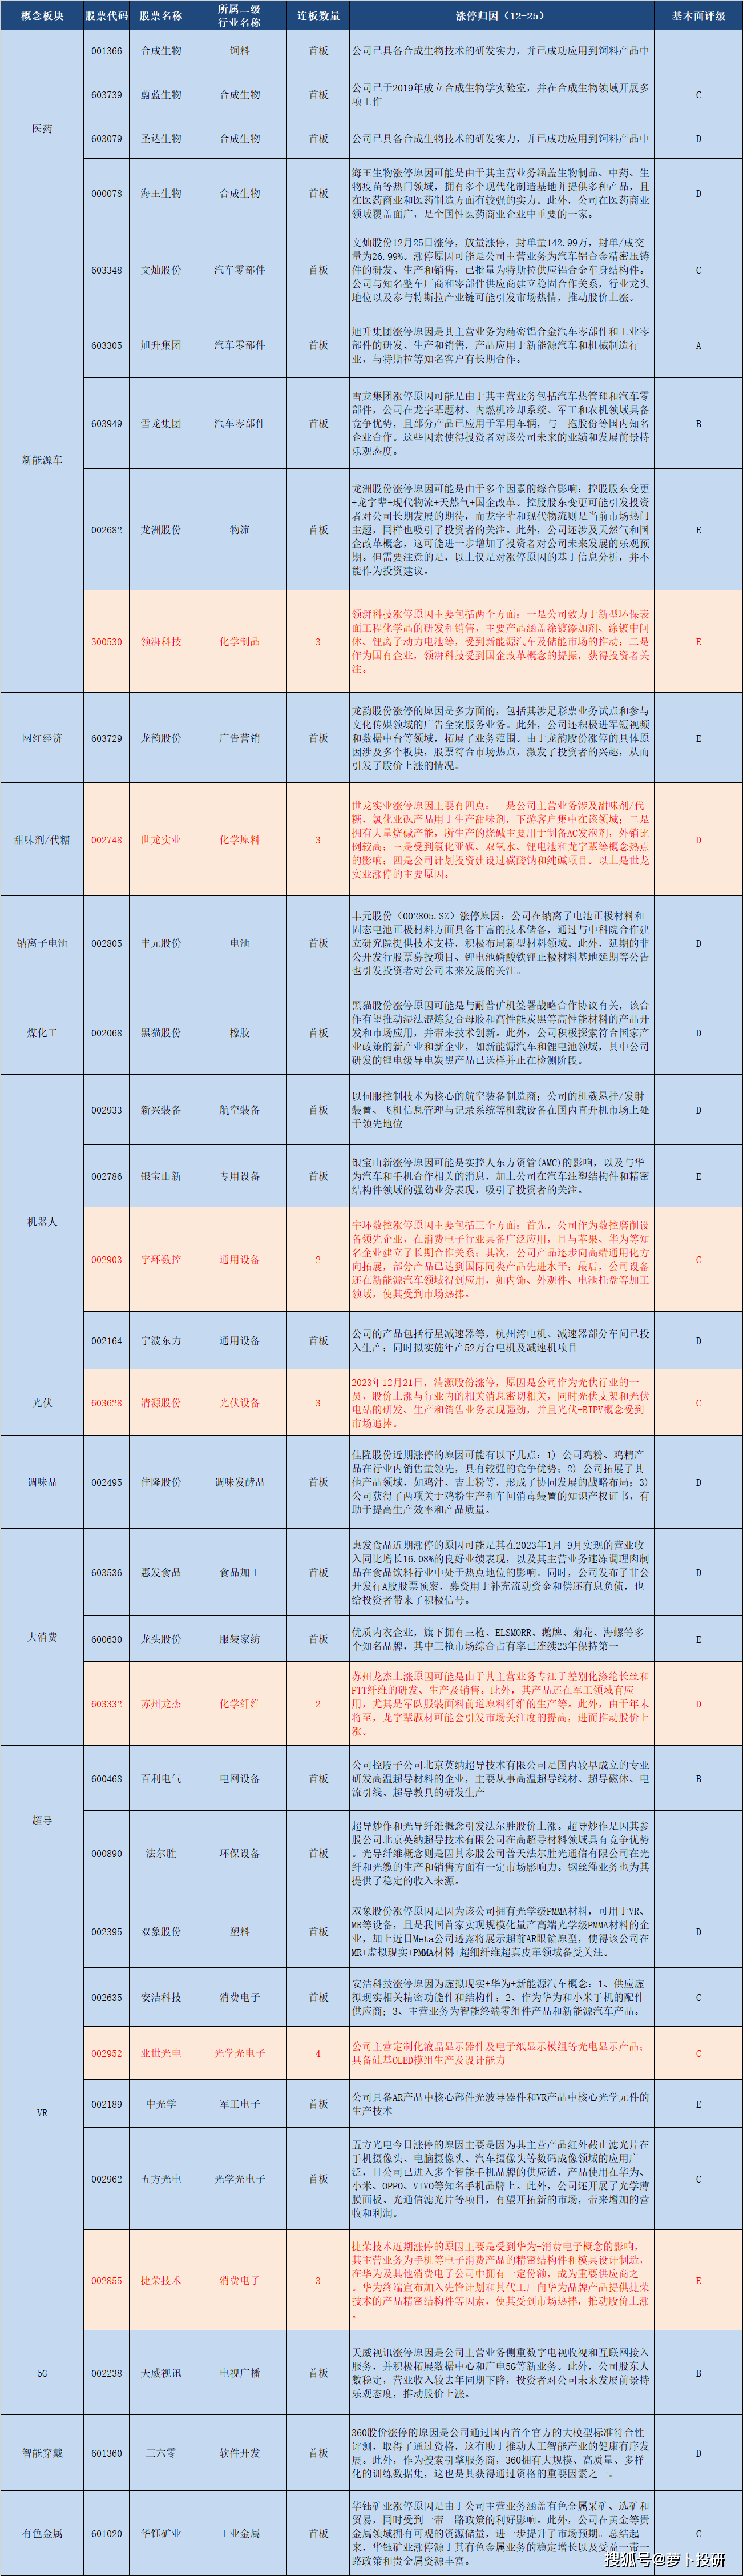Click stock code 002682
Viewport: 743px width, 2576px height.
(x=107, y=530)
